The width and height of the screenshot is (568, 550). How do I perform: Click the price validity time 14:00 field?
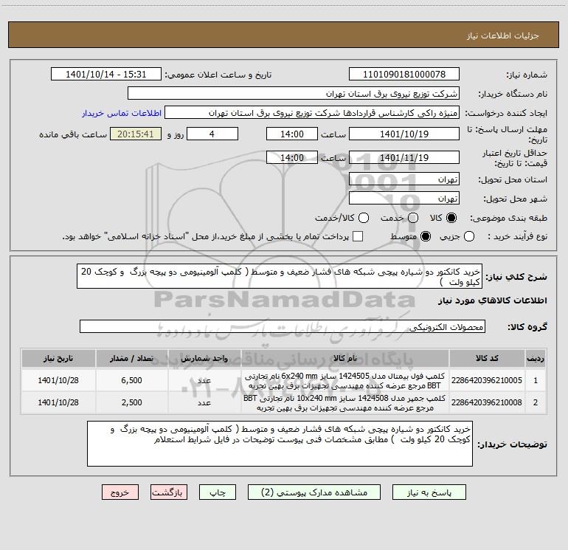[292, 157]
